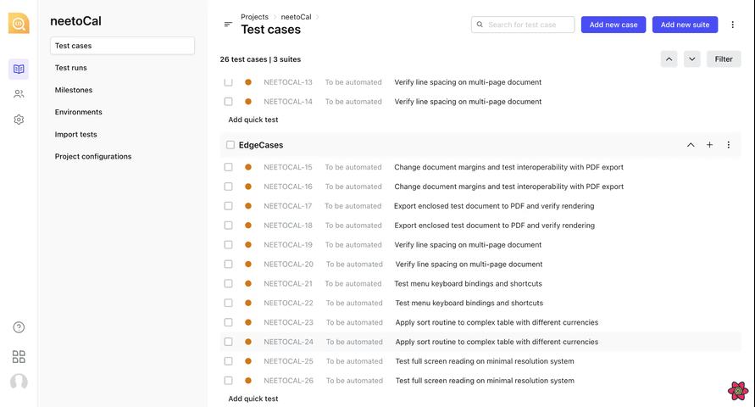
Task: Open the help question mark icon
Action: point(19,327)
